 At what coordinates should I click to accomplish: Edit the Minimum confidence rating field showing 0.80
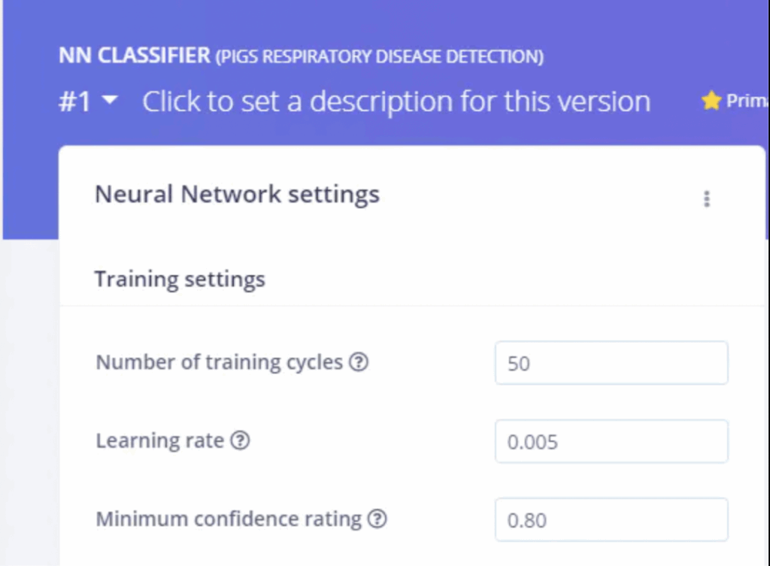(x=611, y=520)
